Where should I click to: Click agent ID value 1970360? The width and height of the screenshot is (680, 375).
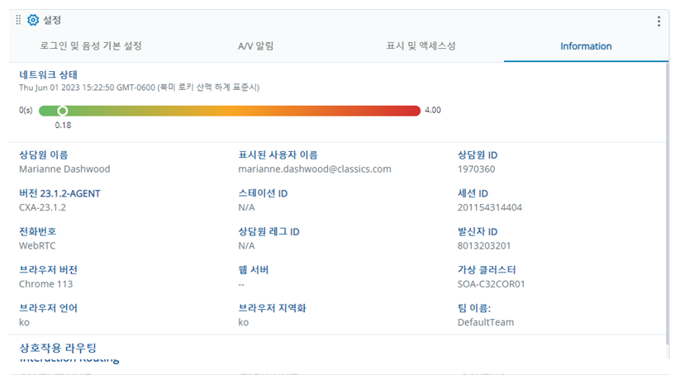pos(476,169)
